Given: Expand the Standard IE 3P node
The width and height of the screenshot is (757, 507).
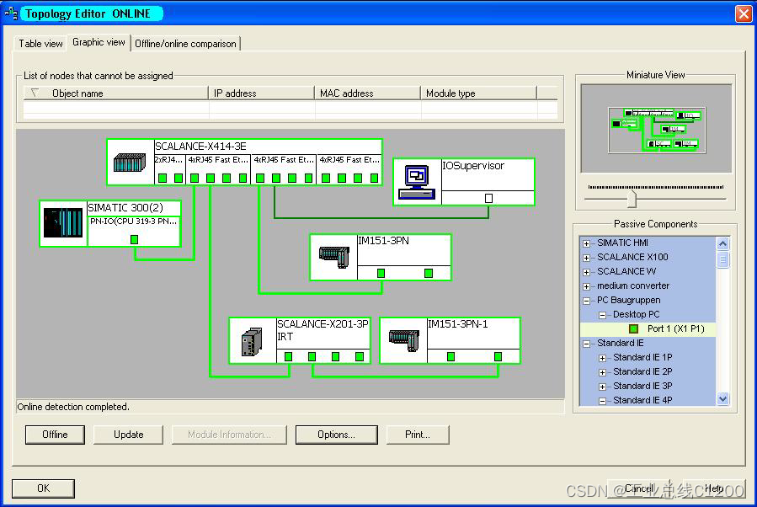Looking at the screenshot, I should coord(603,387).
